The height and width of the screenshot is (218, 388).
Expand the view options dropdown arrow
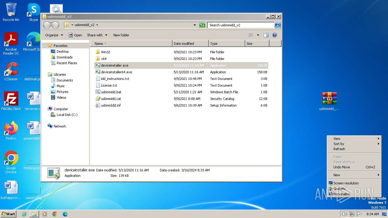click(x=258, y=35)
